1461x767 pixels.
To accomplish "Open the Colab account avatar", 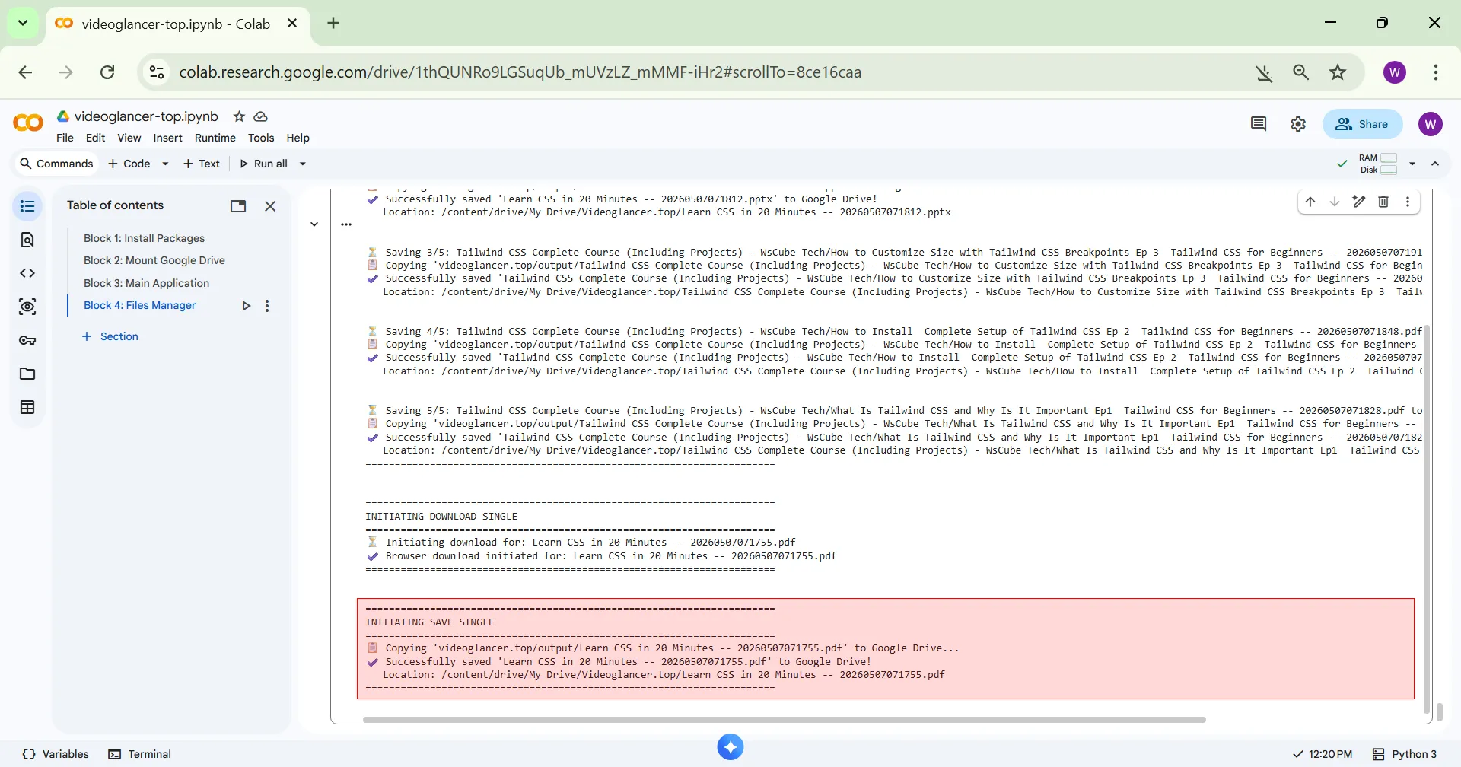I will click(1431, 124).
